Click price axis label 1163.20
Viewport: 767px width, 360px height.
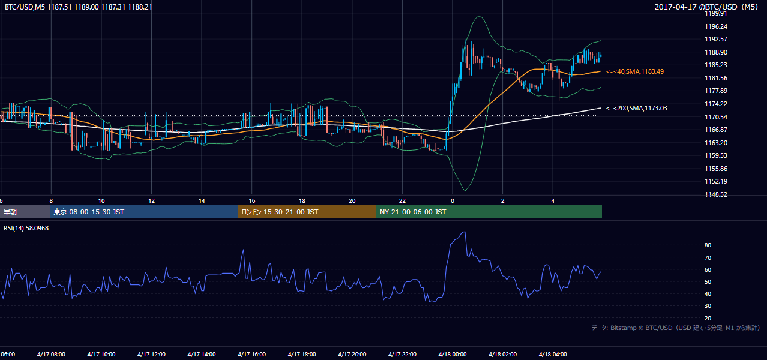tap(716, 143)
